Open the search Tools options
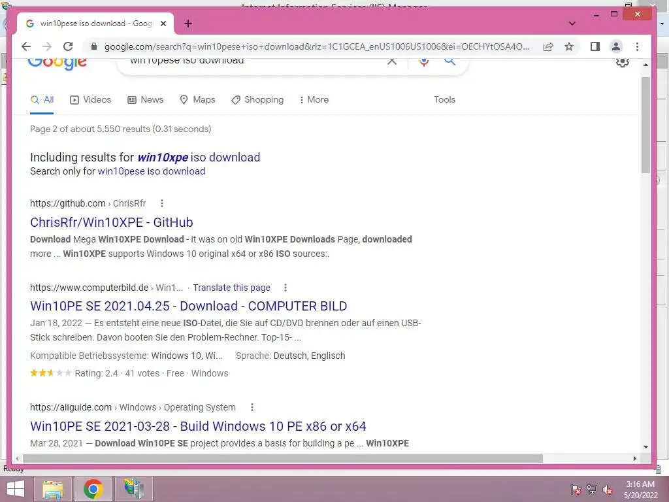The height and width of the screenshot is (502, 669). [x=444, y=99]
